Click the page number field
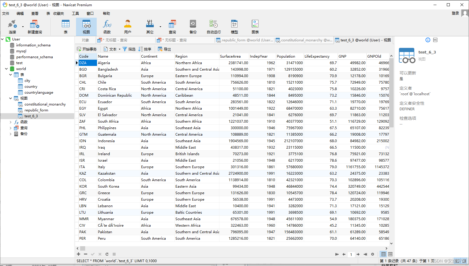Image resolution: width=469 pixels, height=266 pixels. 351,254
